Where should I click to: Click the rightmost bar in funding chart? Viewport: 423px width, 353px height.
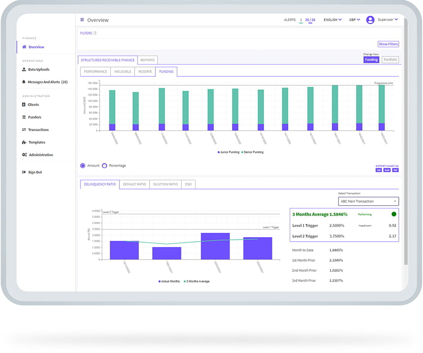point(381,108)
